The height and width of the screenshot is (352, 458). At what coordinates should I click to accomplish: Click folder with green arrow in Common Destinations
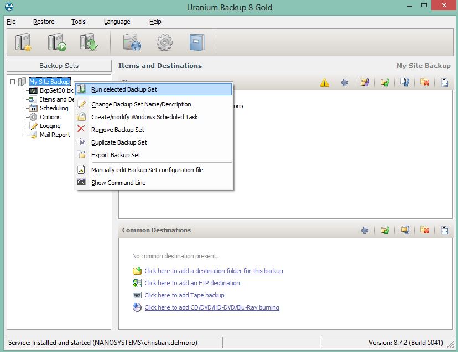[x=385, y=231]
